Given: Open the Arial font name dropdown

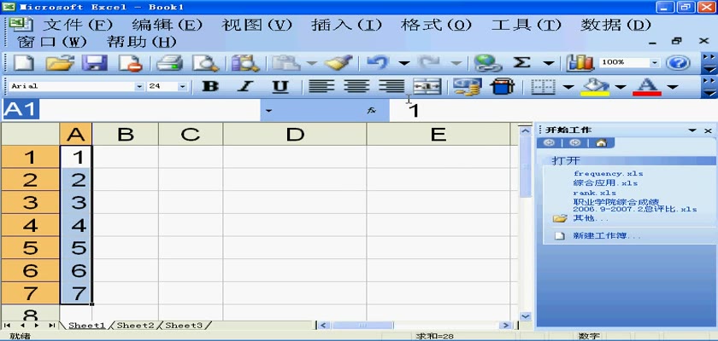Looking at the screenshot, I should point(139,86).
